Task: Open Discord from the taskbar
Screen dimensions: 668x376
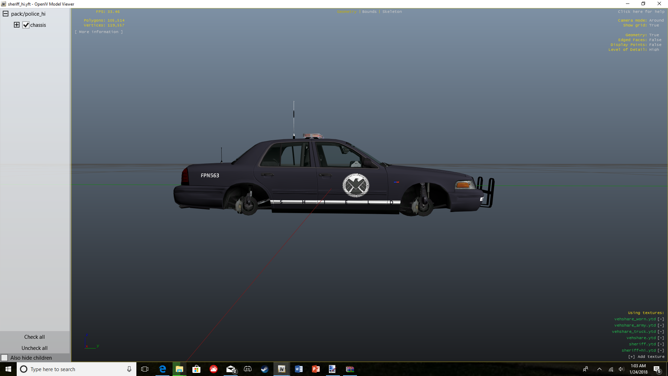Action: coord(248,369)
